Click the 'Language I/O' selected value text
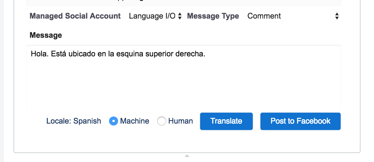The image size is (374, 162). click(152, 16)
